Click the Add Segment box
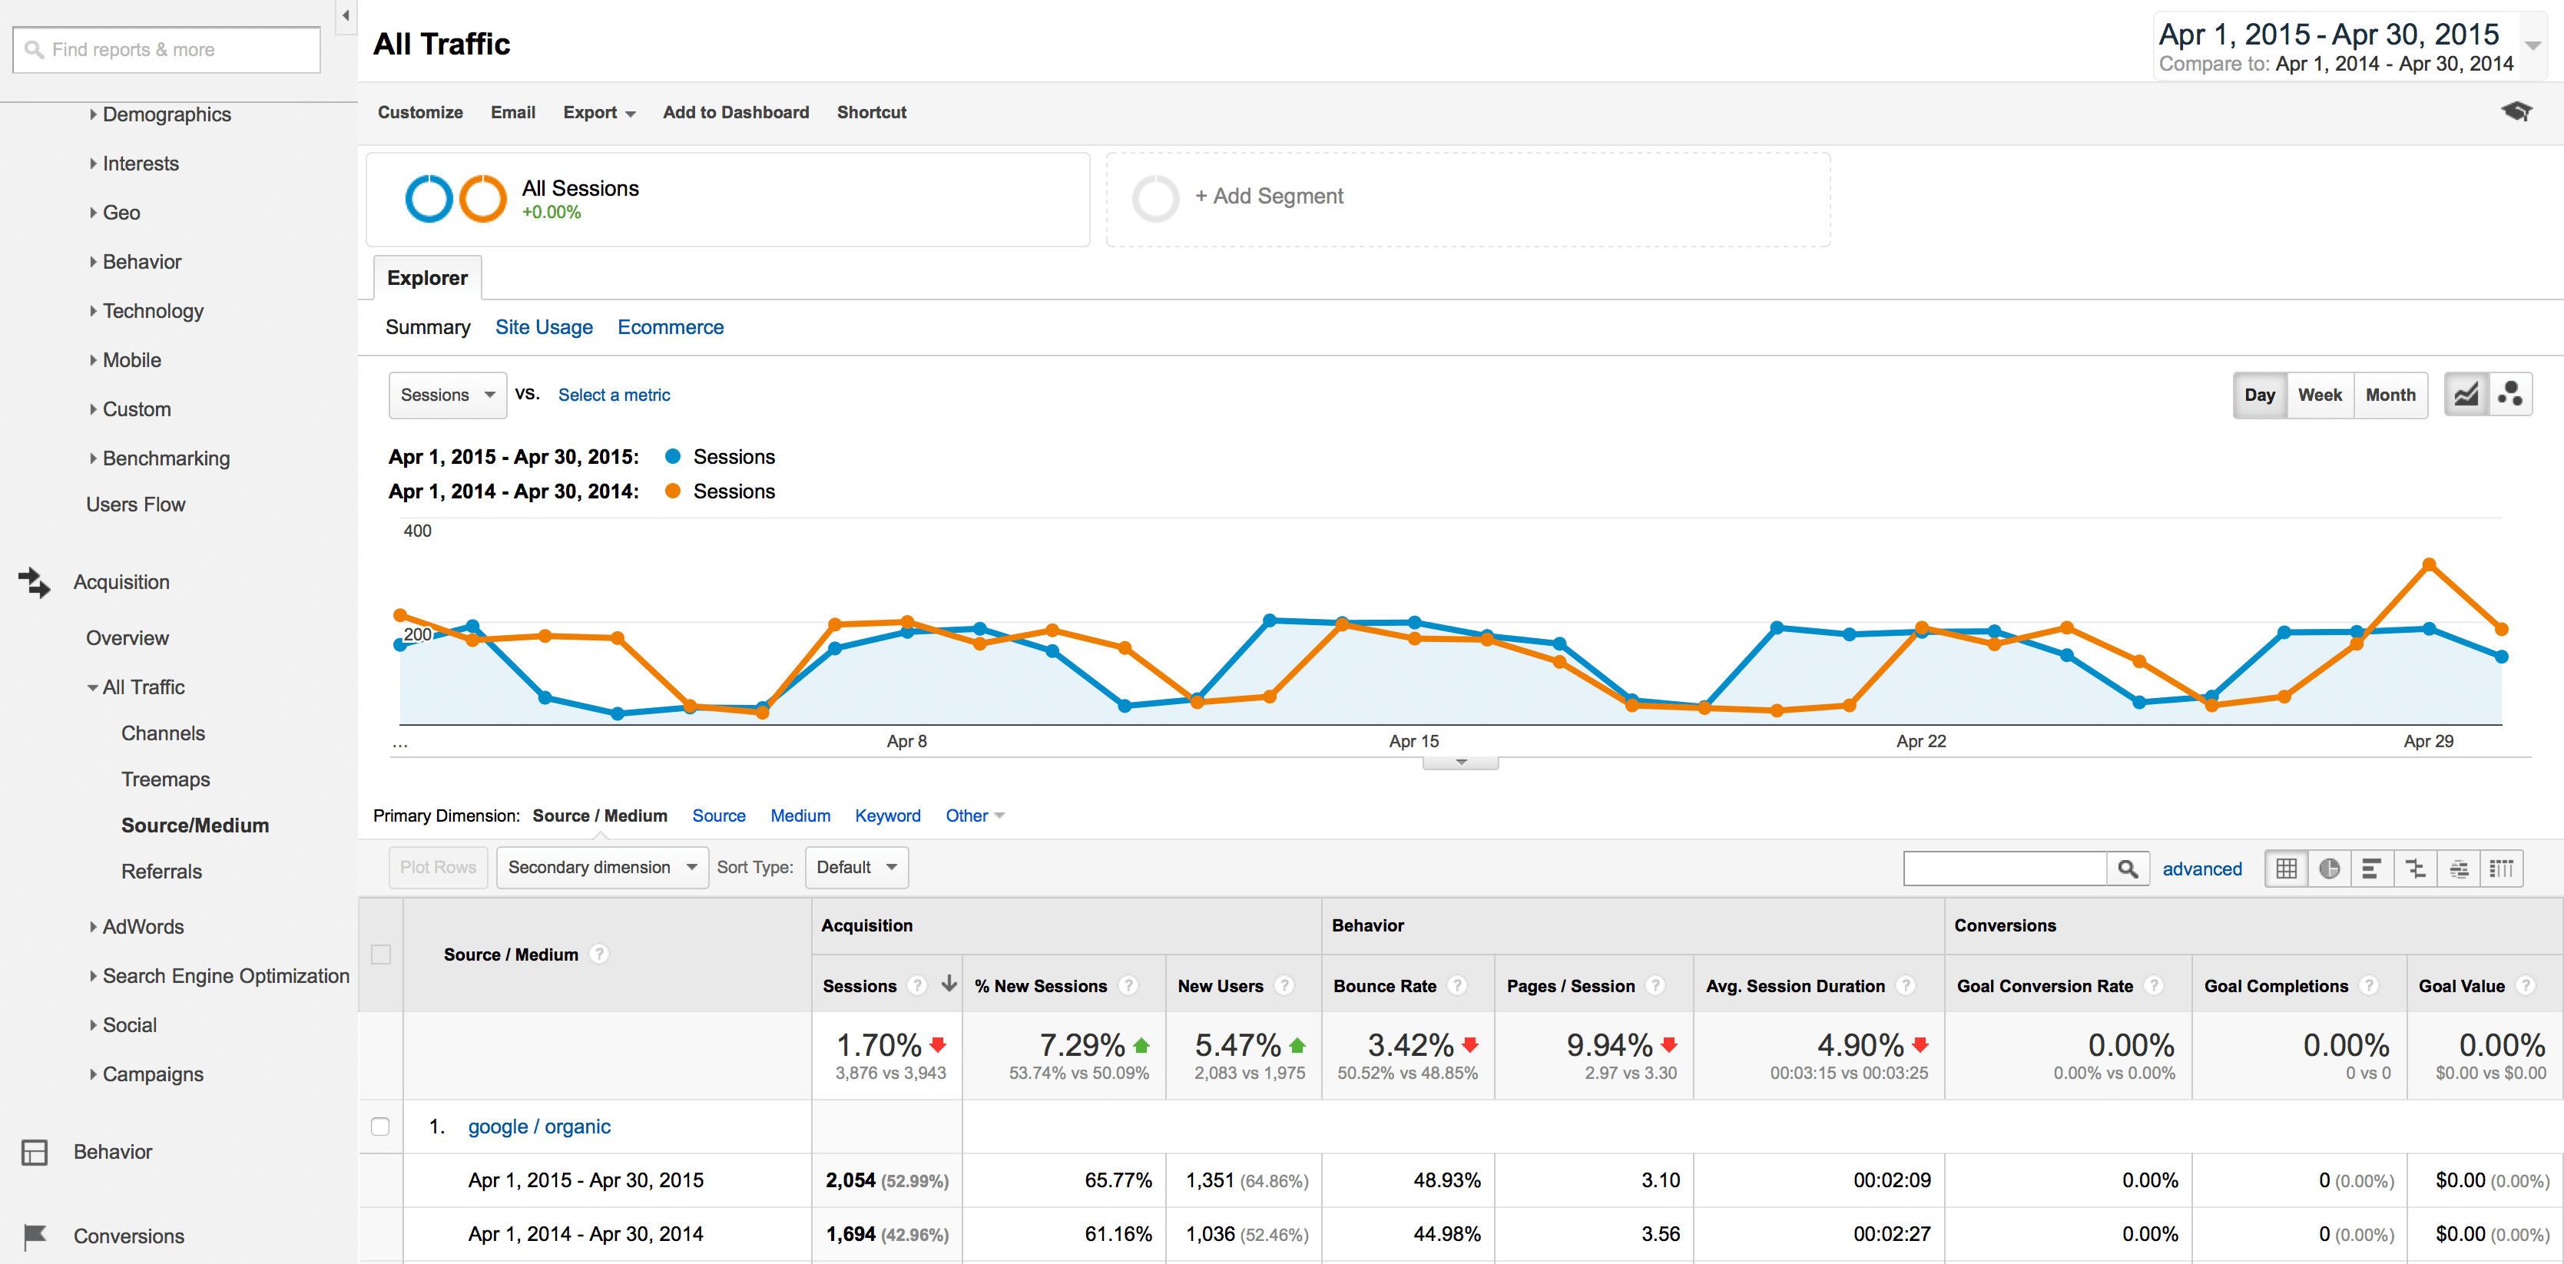Screen dimensions: 2564x1264 tap(1468, 199)
